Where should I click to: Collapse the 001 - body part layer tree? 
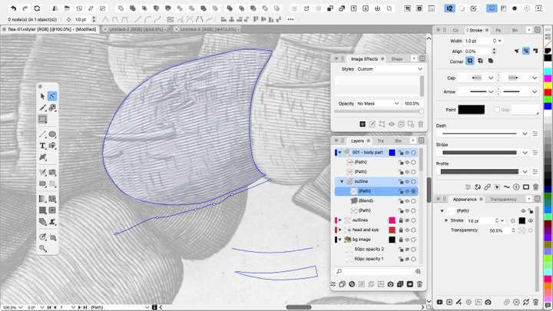tap(340, 153)
